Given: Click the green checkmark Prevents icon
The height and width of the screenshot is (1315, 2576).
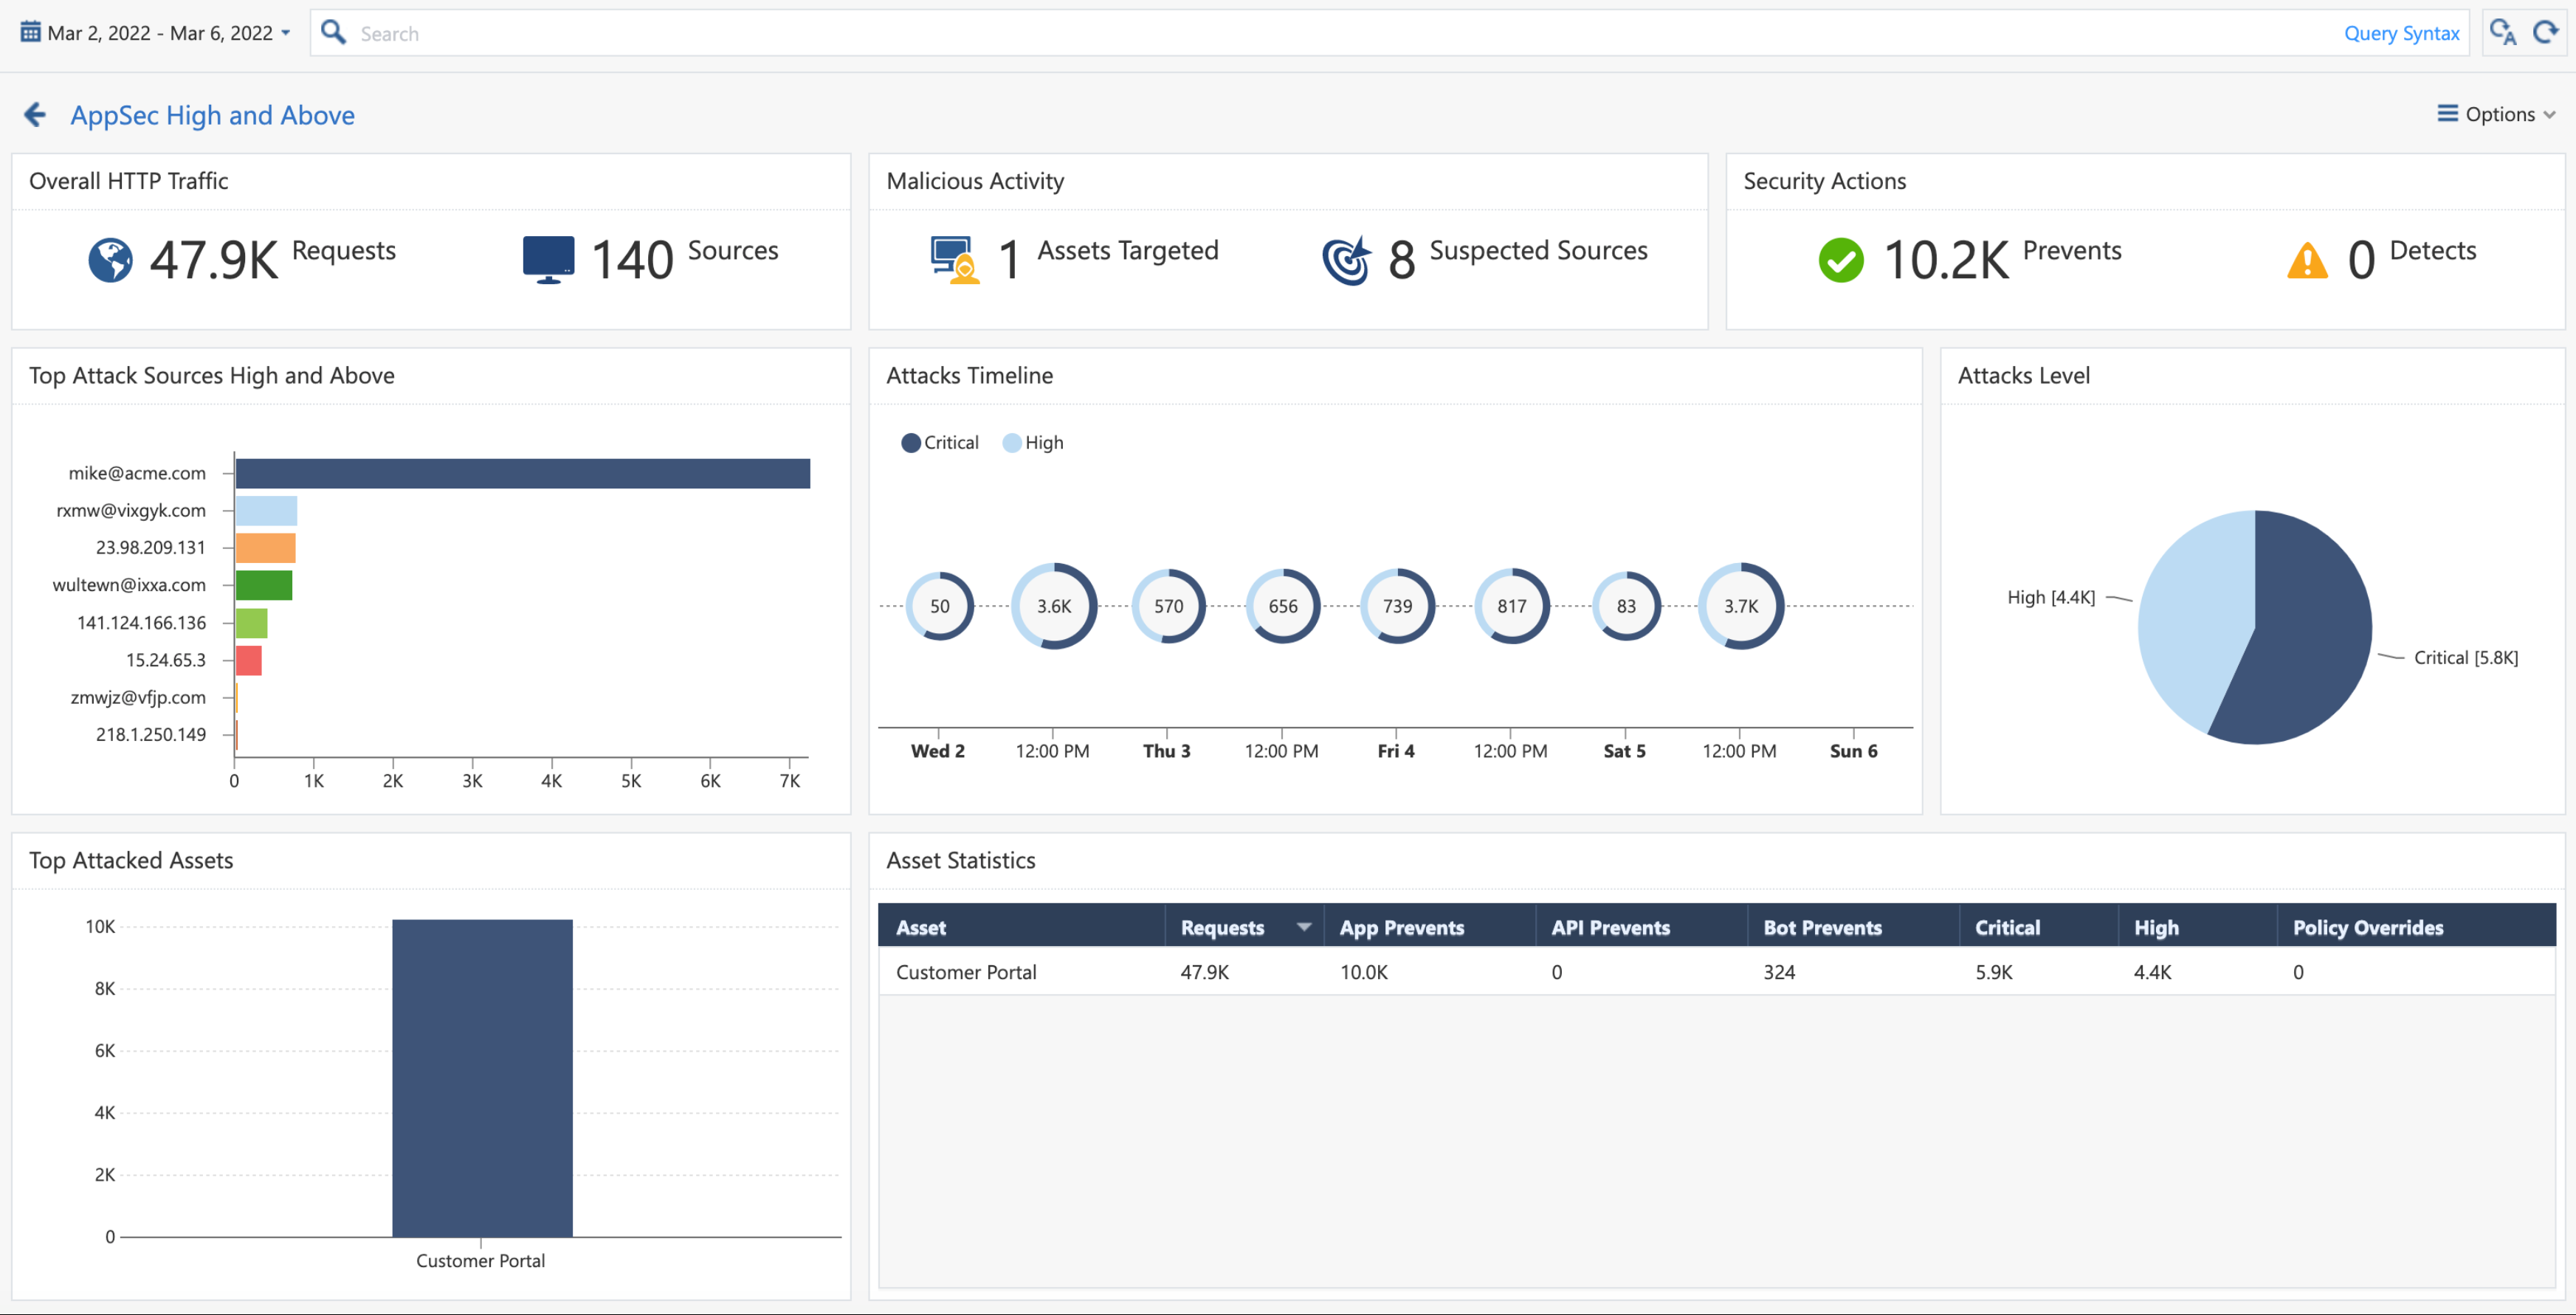Looking at the screenshot, I should tap(1840, 260).
